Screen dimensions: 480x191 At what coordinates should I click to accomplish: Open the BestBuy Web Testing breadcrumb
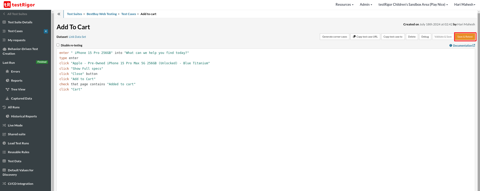(102, 14)
